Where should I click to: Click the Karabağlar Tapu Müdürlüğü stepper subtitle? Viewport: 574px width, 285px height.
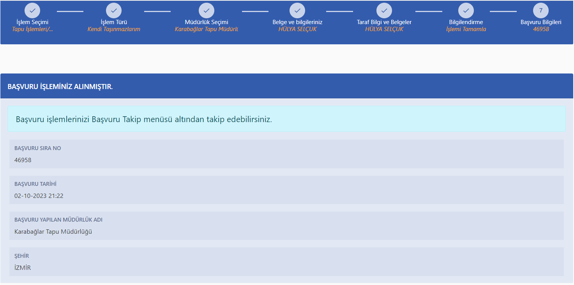(x=207, y=29)
